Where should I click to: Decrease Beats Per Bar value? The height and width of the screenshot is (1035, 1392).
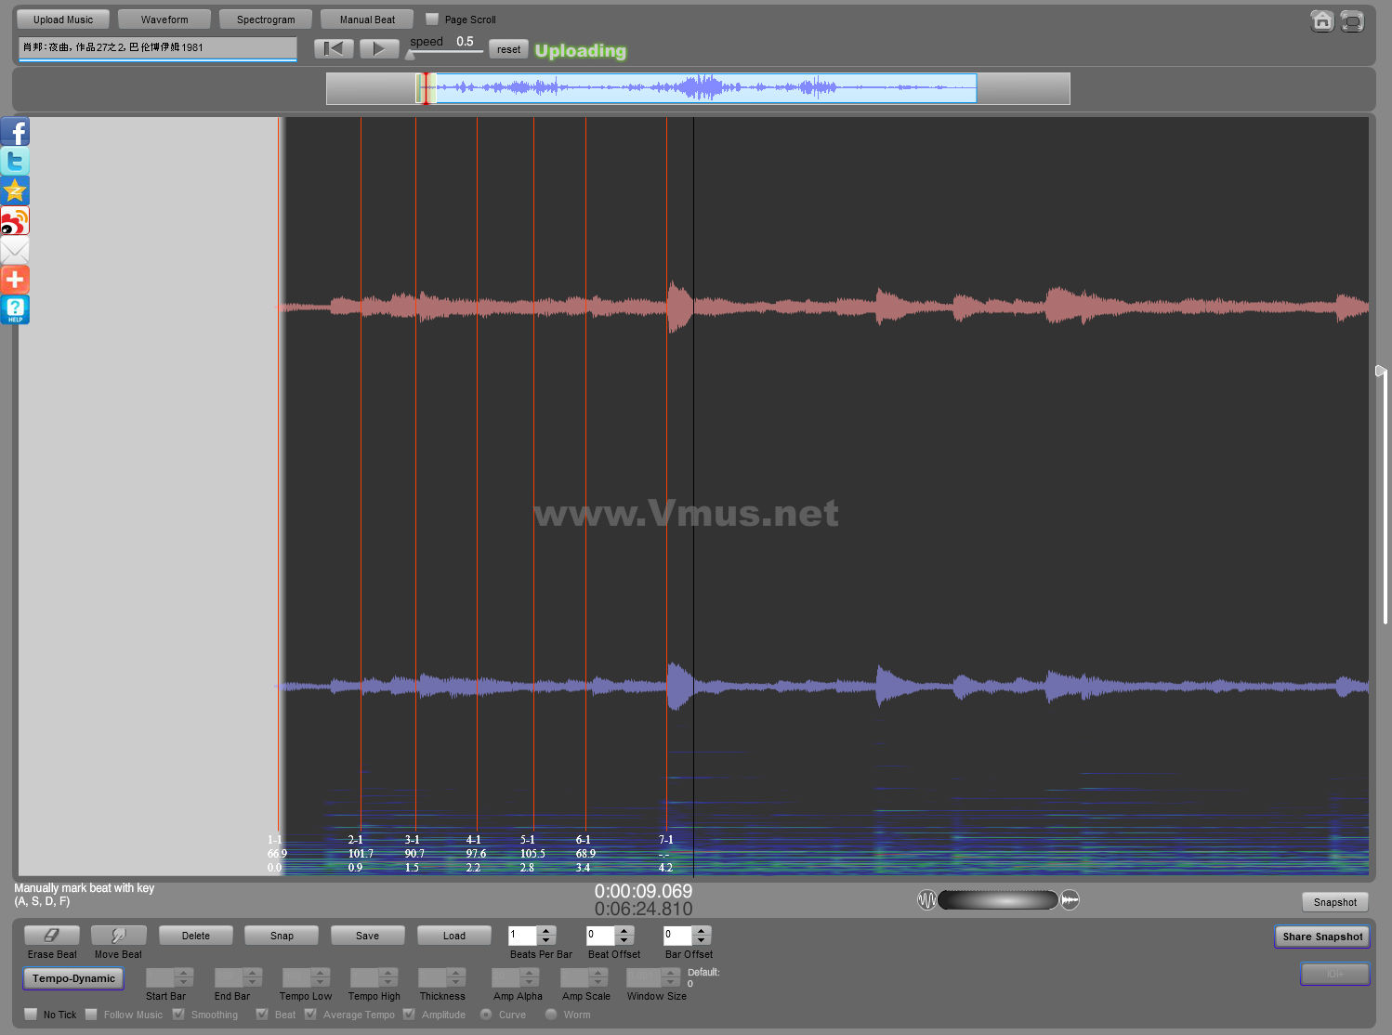pos(546,940)
